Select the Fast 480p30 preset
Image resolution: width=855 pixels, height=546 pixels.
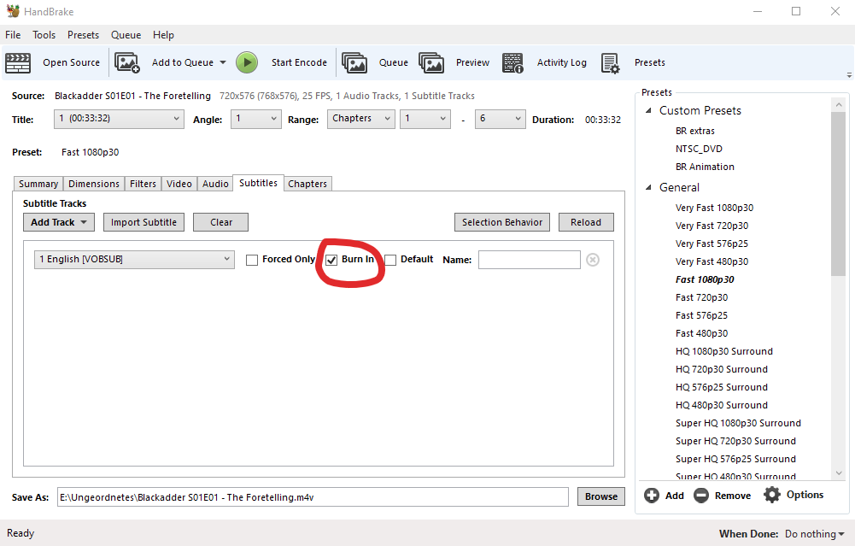[702, 333]
